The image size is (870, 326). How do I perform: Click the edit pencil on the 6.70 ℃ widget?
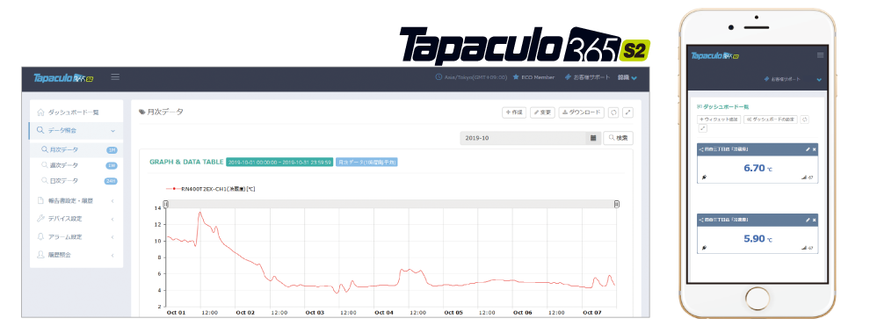click(808, 149)
